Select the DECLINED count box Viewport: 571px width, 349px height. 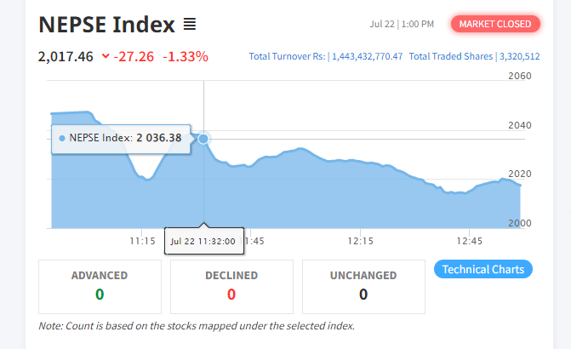click(231, 285)
